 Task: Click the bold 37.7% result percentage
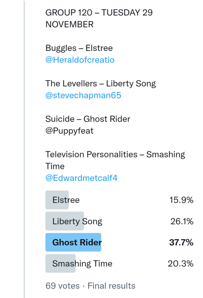[181, 242]
